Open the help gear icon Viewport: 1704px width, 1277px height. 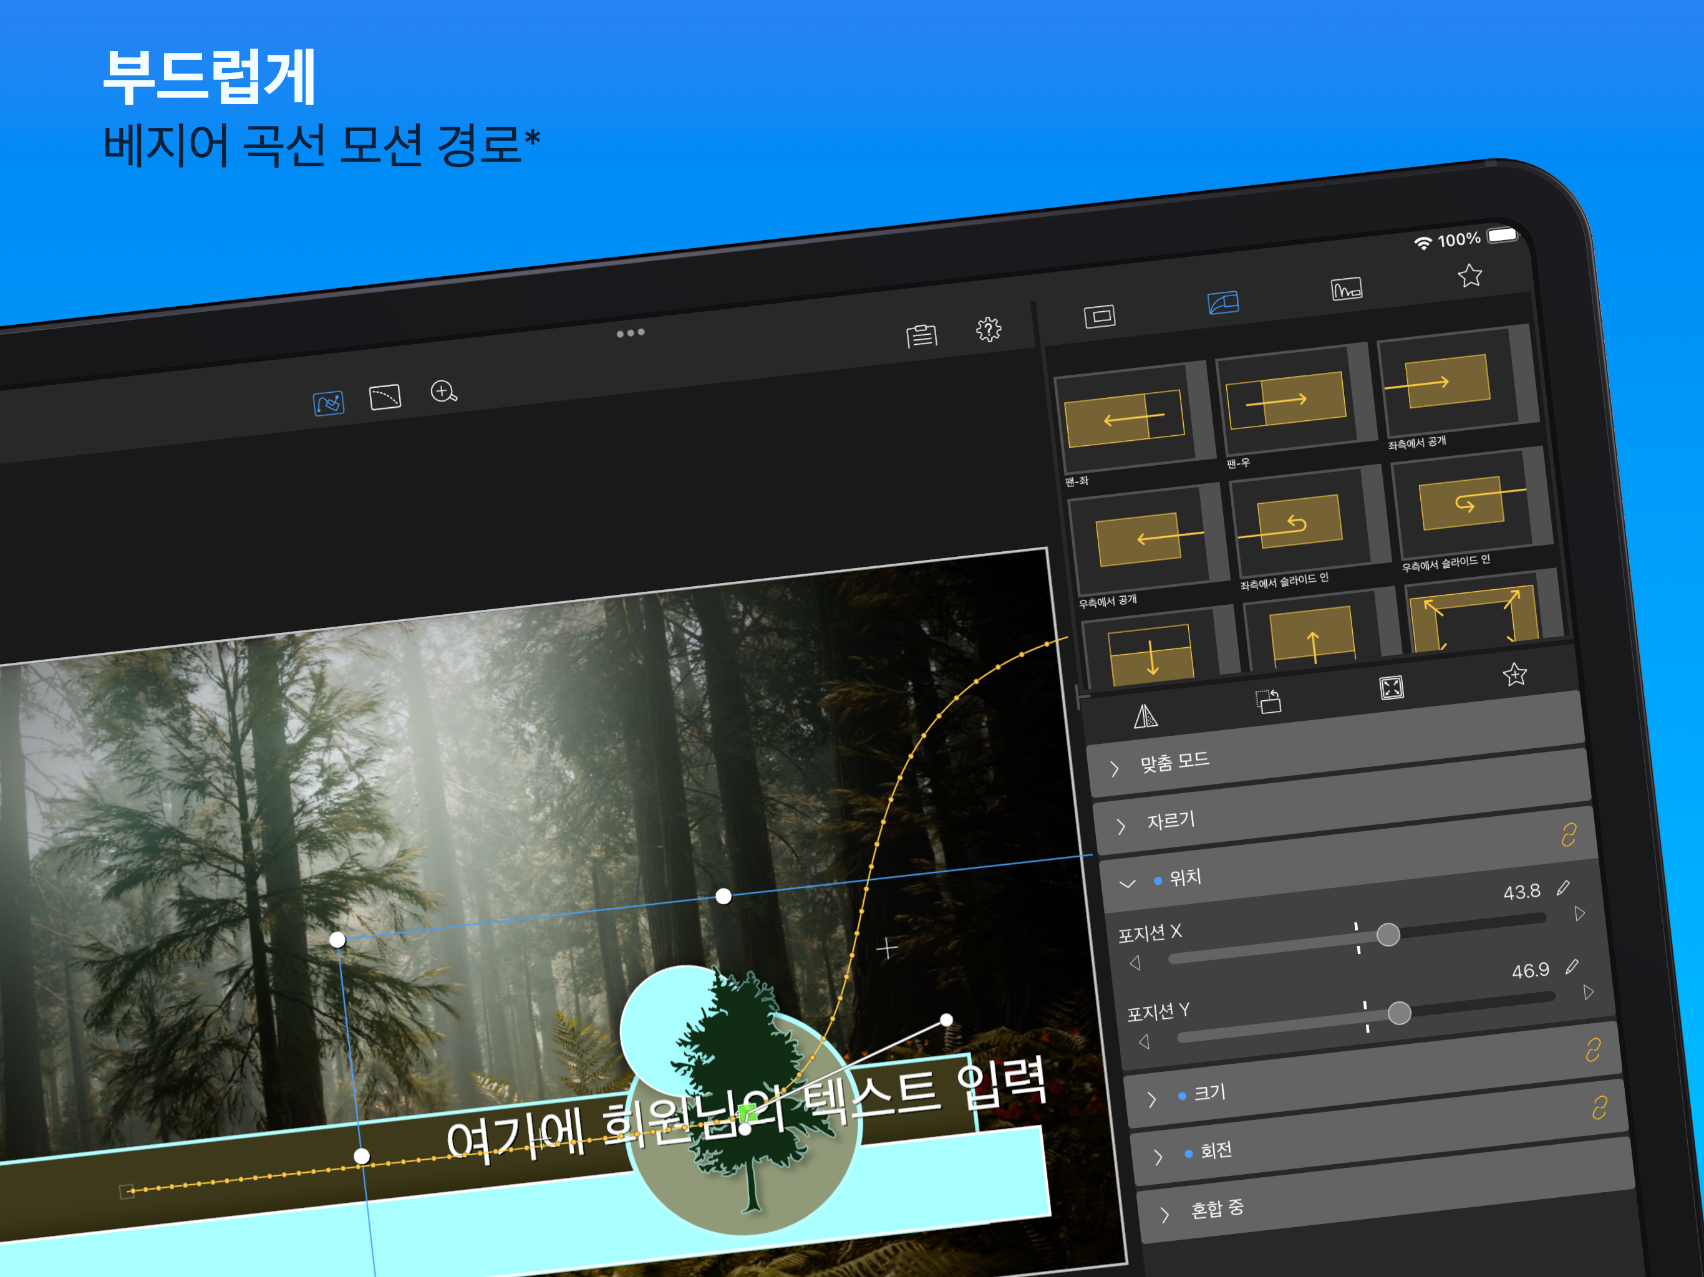(x=989, y=330)
